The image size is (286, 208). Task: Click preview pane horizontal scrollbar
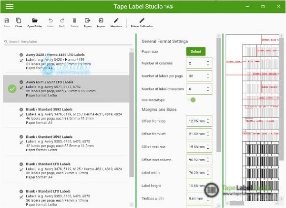[x=236, y=203]
